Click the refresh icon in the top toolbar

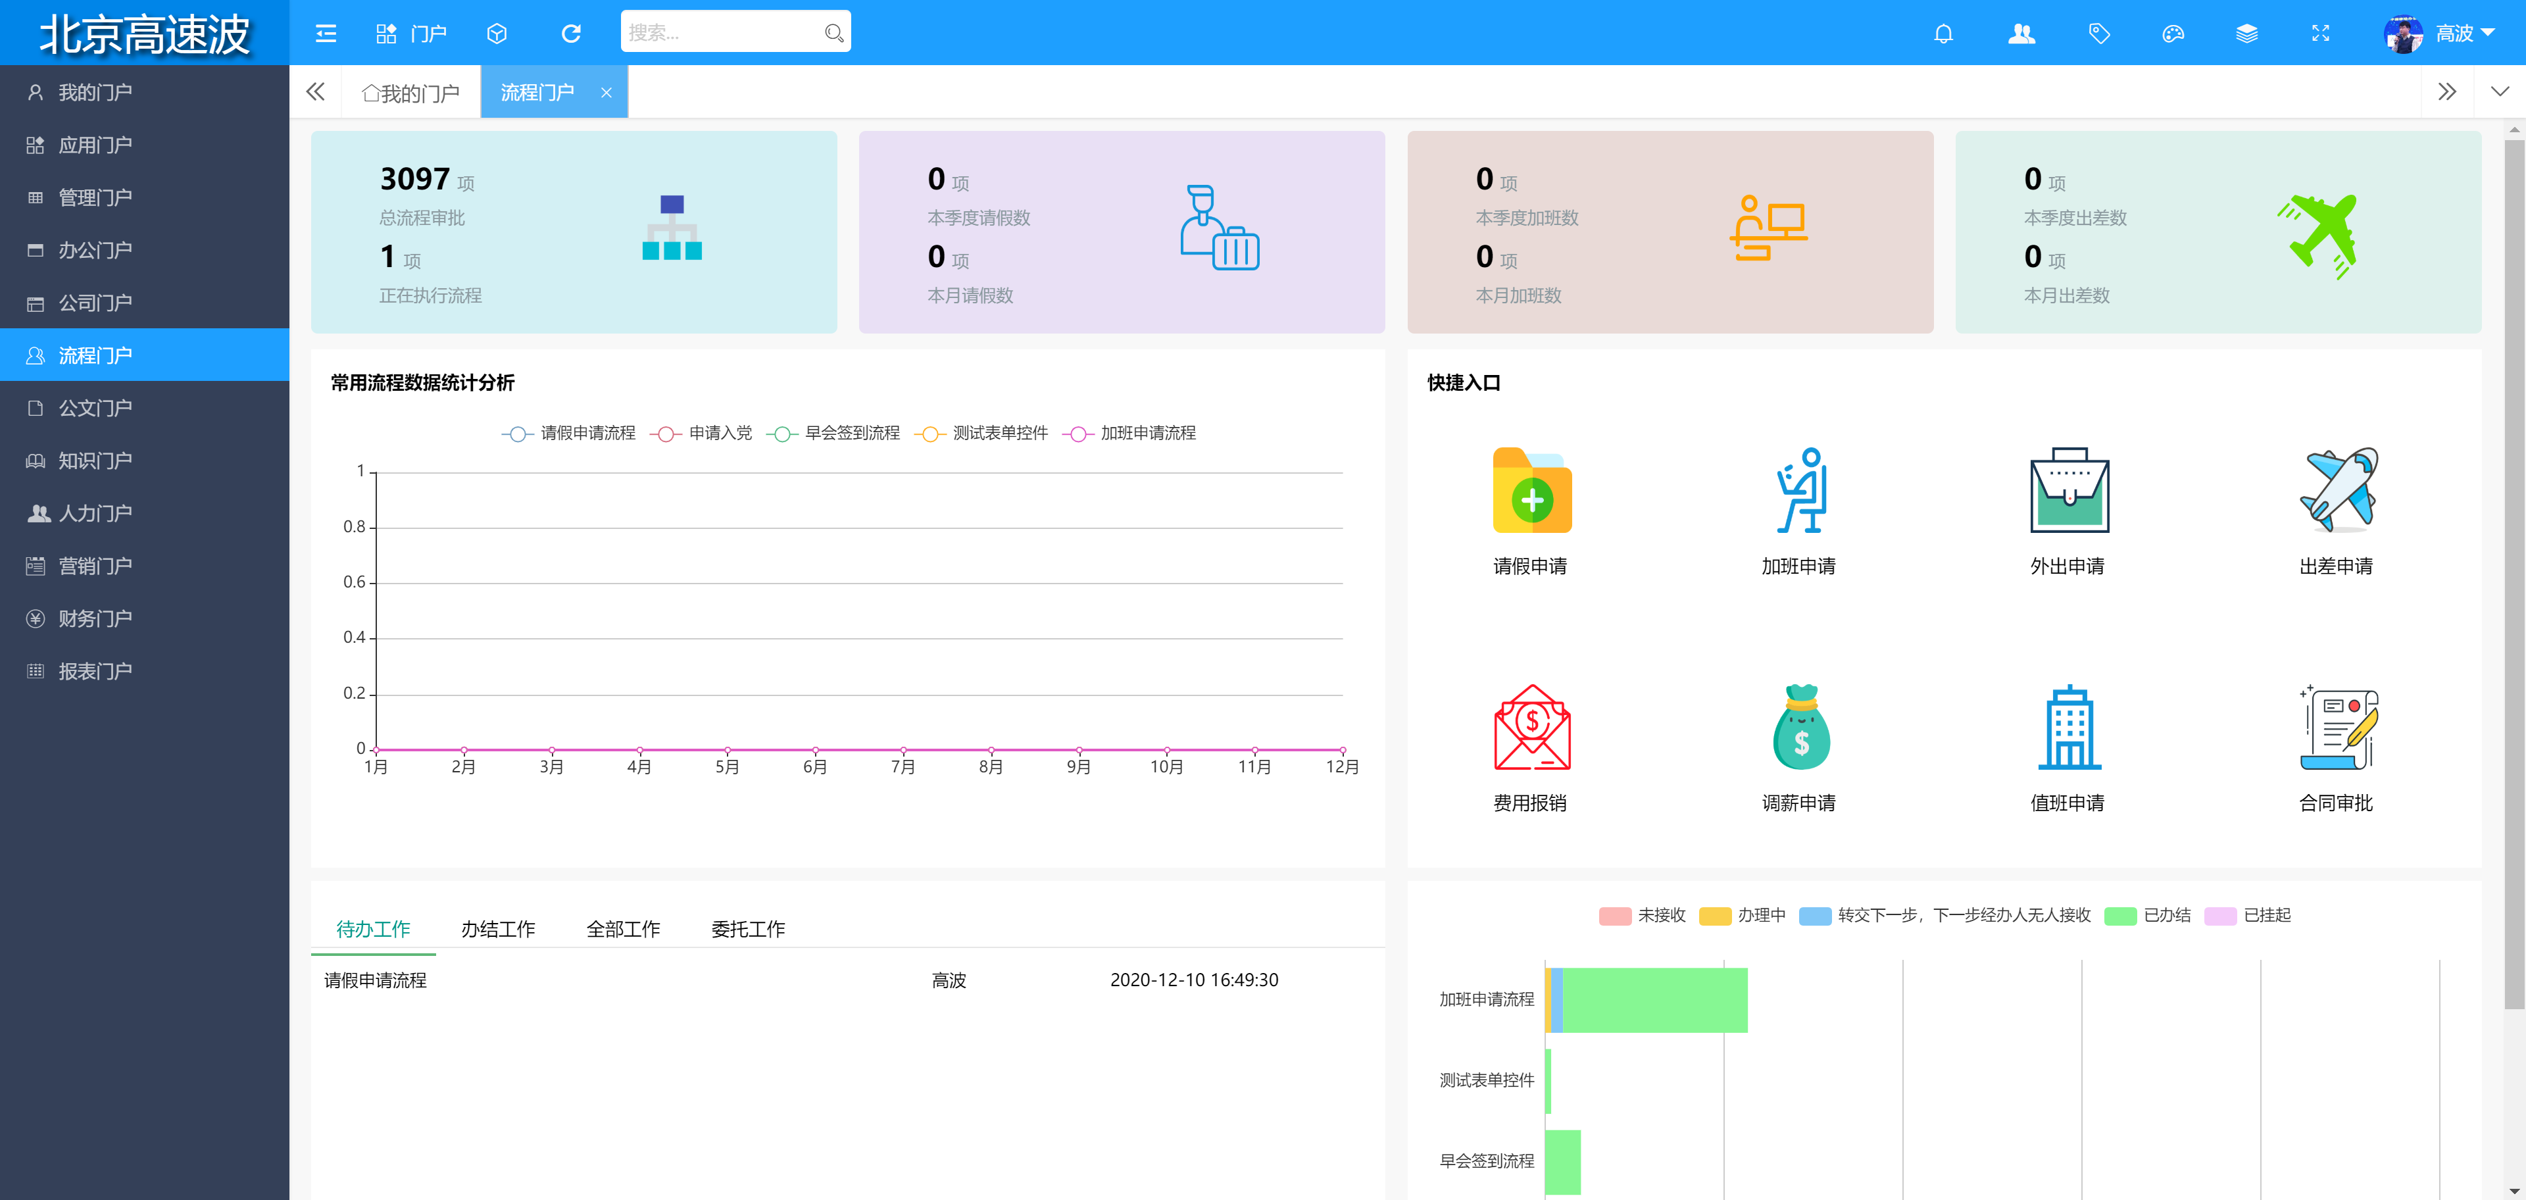(572, 32)
